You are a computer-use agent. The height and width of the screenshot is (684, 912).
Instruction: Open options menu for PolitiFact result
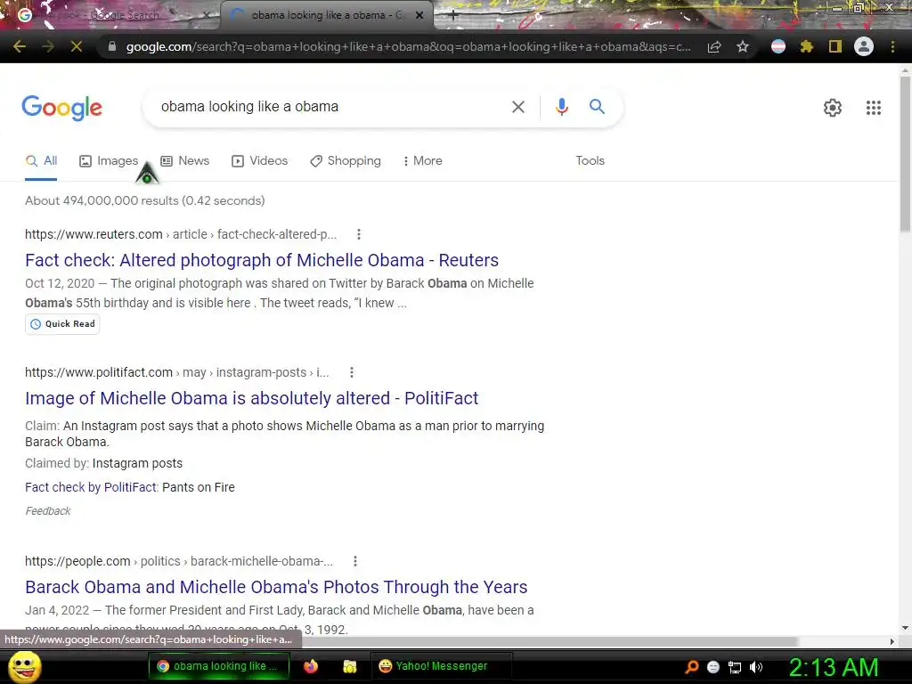351,372
